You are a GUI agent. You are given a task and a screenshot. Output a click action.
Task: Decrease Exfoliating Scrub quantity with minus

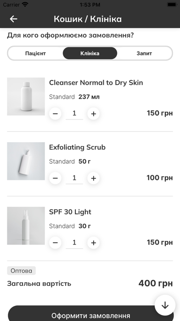click(x=55, y=178)
